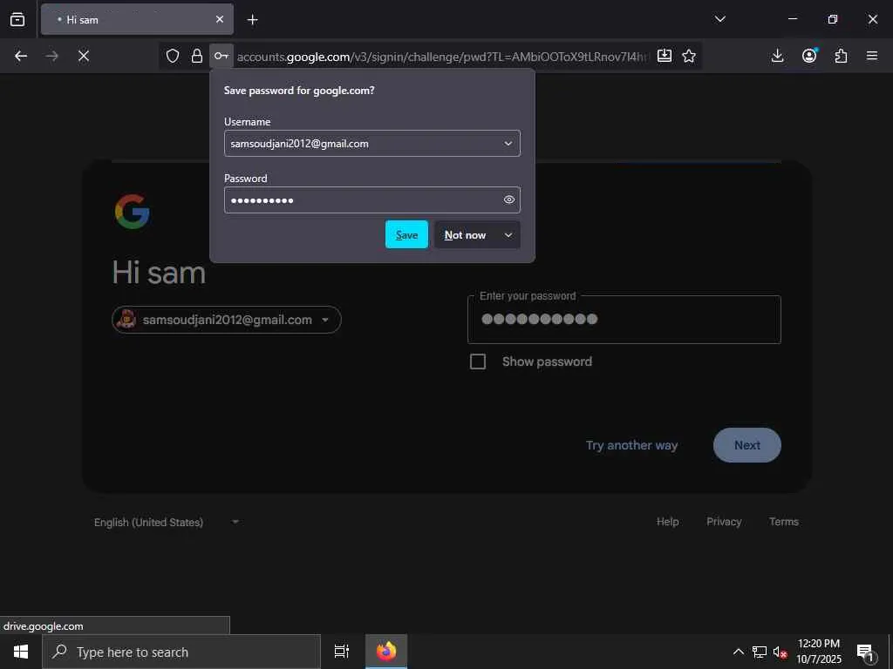The width and height of the screenshot is (893, 669).
Task: Bookmark this page with the star
Action: click(689, 56)
